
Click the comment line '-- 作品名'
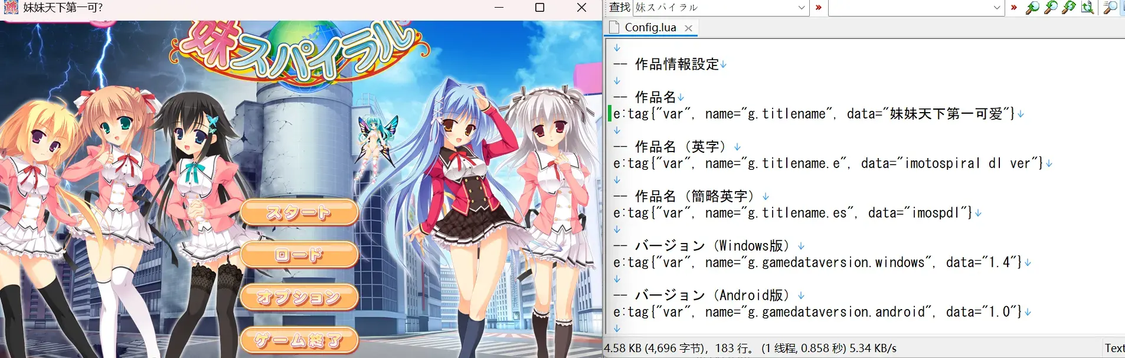[645, 97]
